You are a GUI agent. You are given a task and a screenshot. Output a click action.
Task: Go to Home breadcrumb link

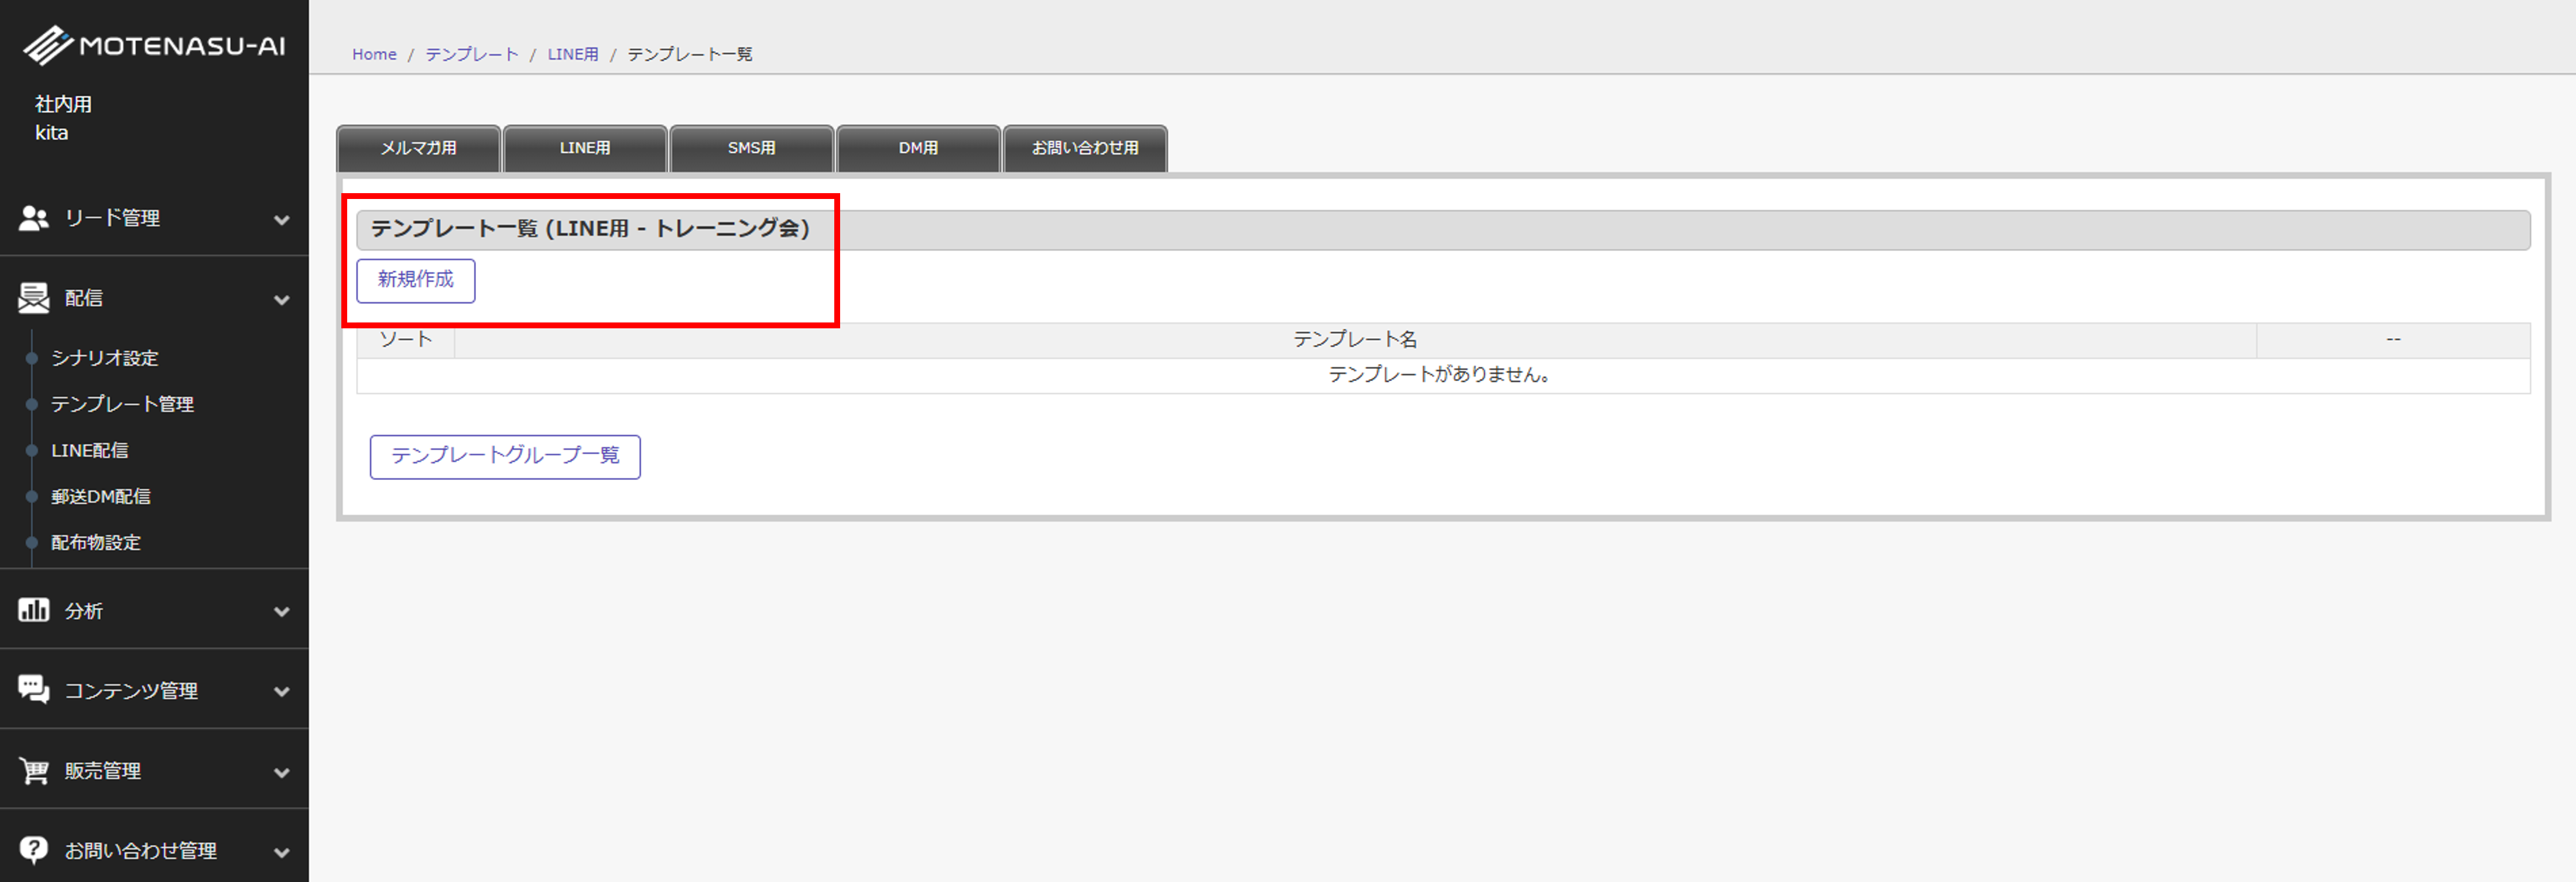374,54
